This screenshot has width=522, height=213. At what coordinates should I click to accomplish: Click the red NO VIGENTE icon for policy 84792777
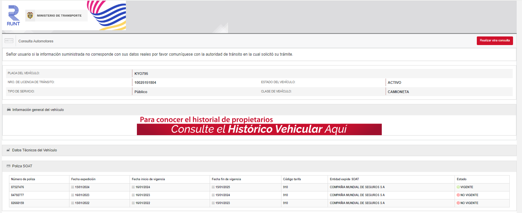pos(458,195)
